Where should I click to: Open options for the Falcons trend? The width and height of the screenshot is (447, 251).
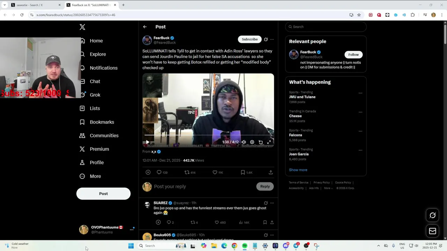[x=360, y=131]
